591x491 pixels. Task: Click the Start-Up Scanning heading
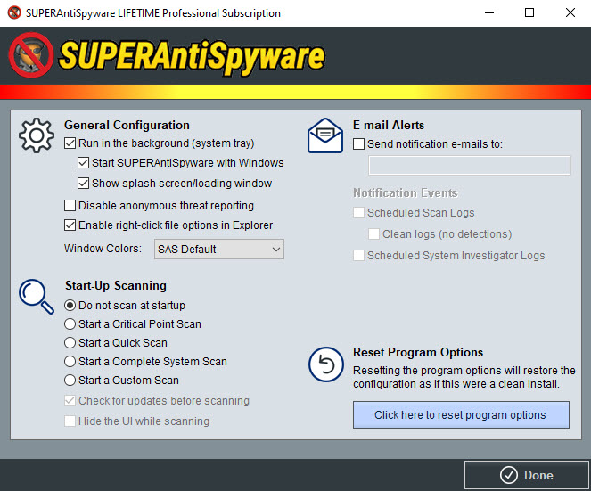[116, 286]
